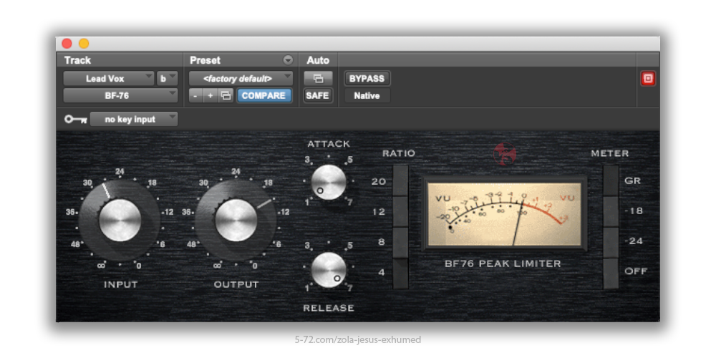
Task: Click the key input key icon
Action: (76, 119)
